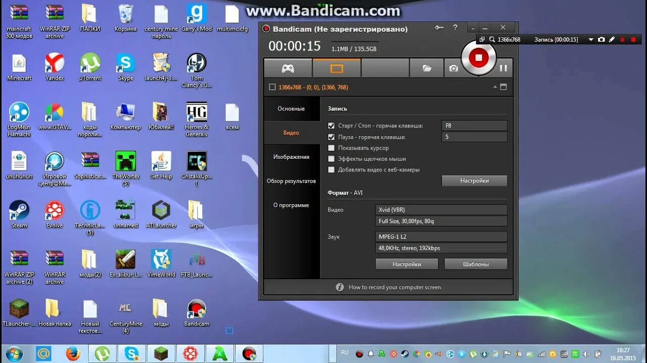This screenshot has width=647, height=363.
Task: Select the TheWortex Creeper desktop icon
Action: click(x=125, y=169)
